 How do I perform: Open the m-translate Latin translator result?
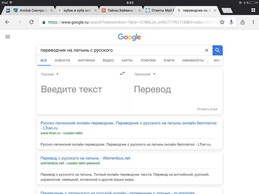[118, 192]
